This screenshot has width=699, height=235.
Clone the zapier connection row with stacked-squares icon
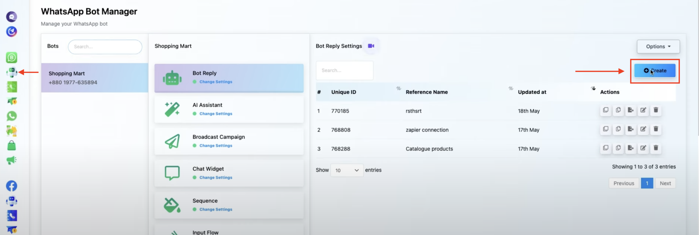(605, 129)
